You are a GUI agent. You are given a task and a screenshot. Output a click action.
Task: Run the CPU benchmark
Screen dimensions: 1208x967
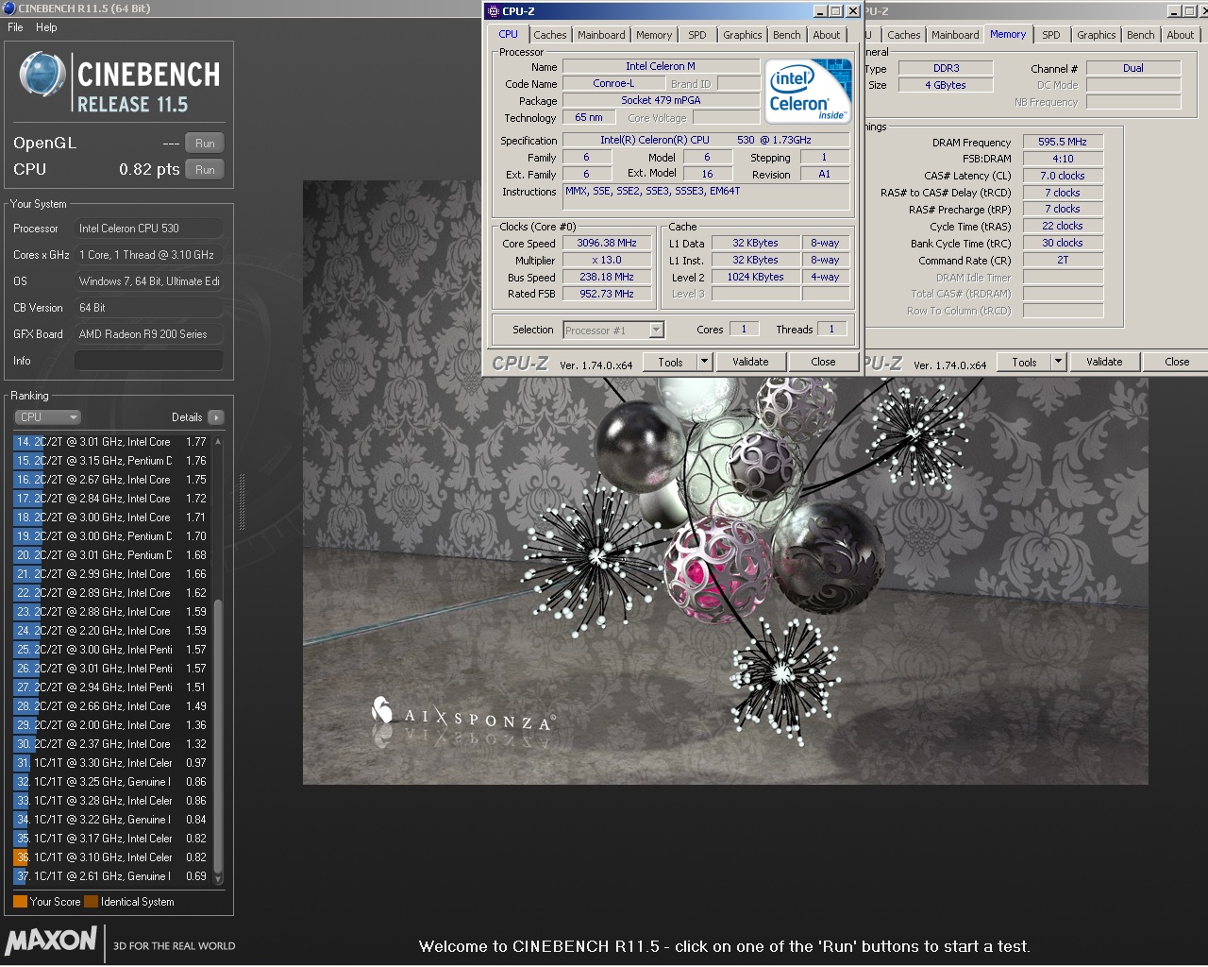click(205, 170)
